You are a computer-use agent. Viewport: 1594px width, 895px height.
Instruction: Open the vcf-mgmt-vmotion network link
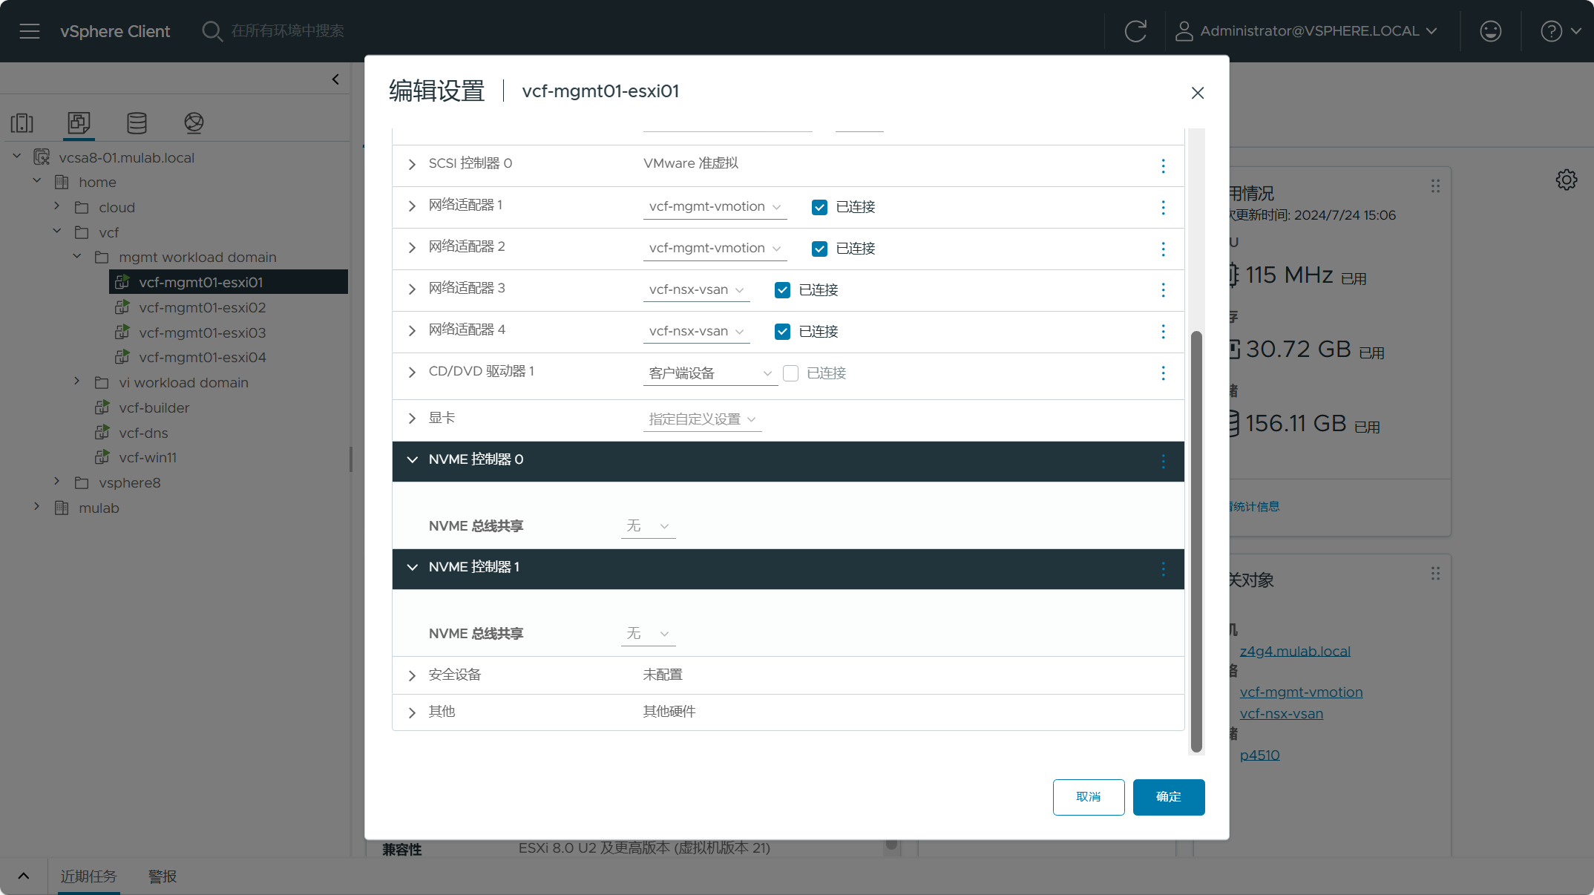point(1301,692)
